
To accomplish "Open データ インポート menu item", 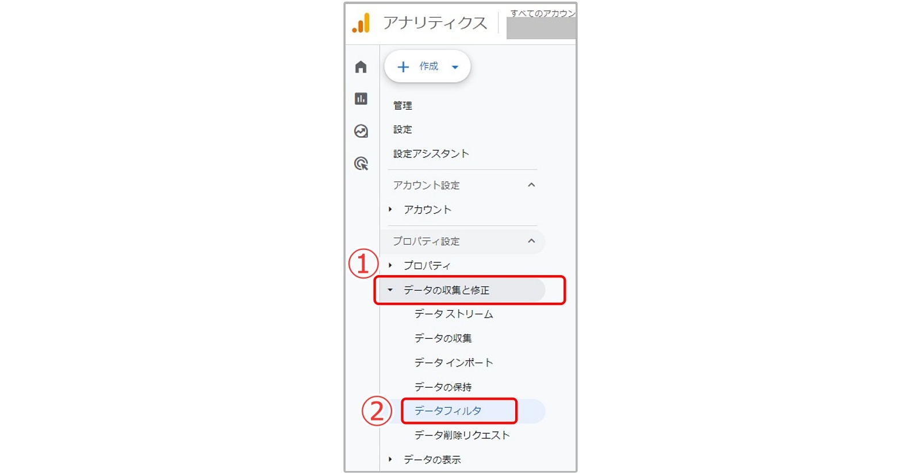I will [x=454, y=362].
